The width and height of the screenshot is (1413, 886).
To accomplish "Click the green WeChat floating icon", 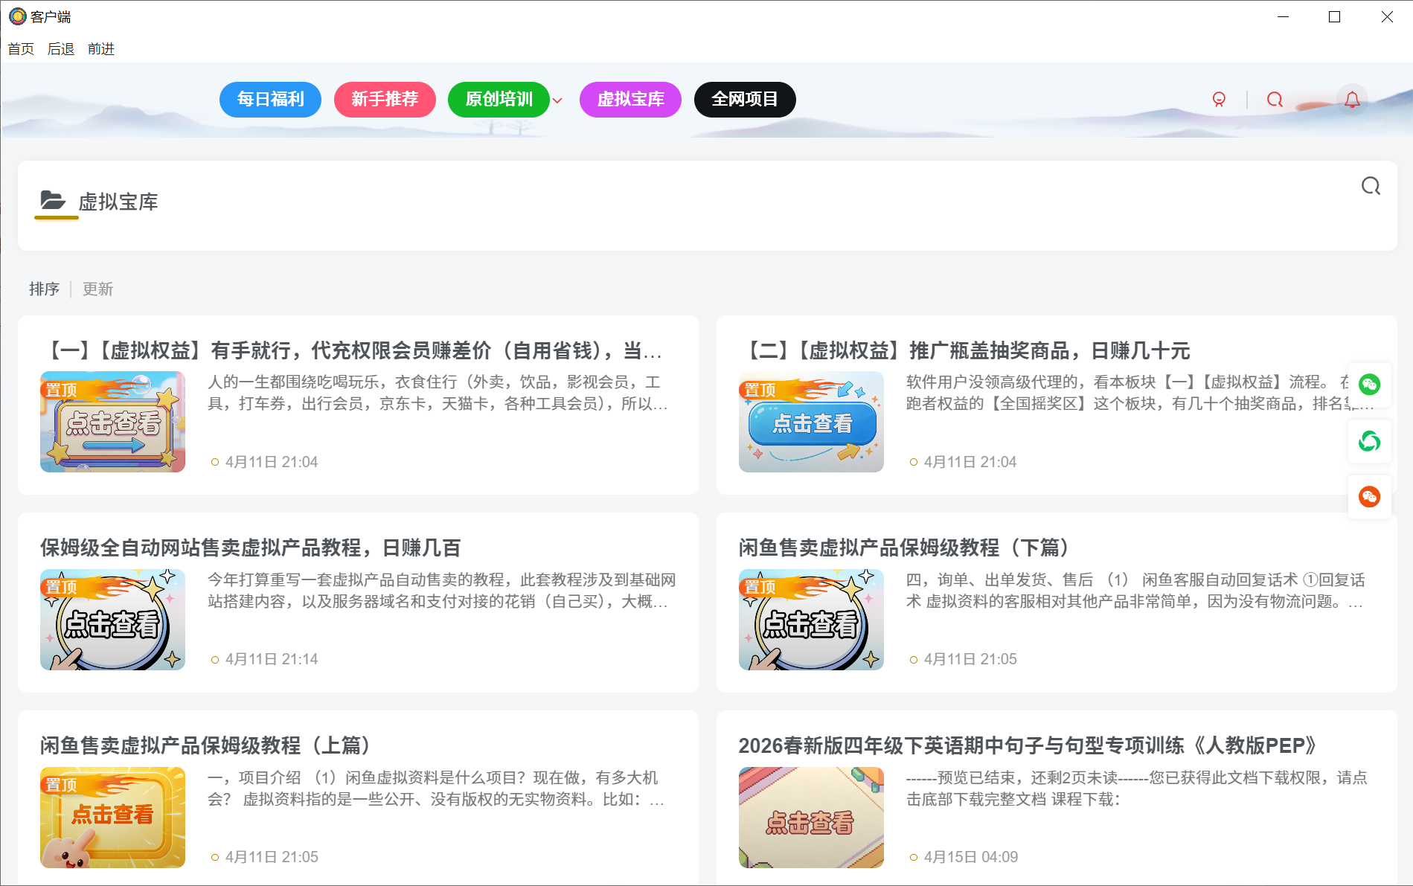I will tap(1369, 385).
